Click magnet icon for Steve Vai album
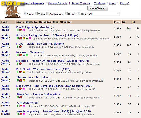This screenshot has height=118, width=141. (x=21, y=97)
